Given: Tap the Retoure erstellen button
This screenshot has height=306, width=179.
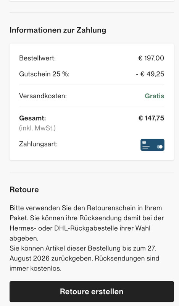Looking at the screenshot, I should tap(92, 291).
